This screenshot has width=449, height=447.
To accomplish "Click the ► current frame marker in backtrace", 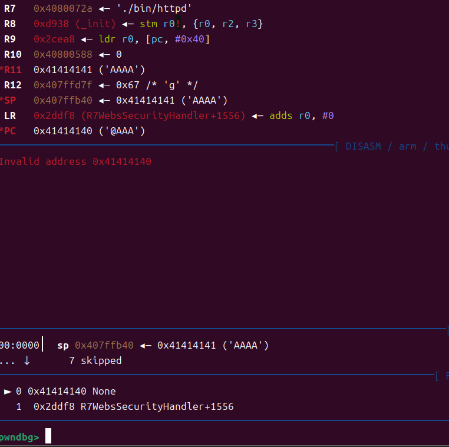I will coord(8,391).
